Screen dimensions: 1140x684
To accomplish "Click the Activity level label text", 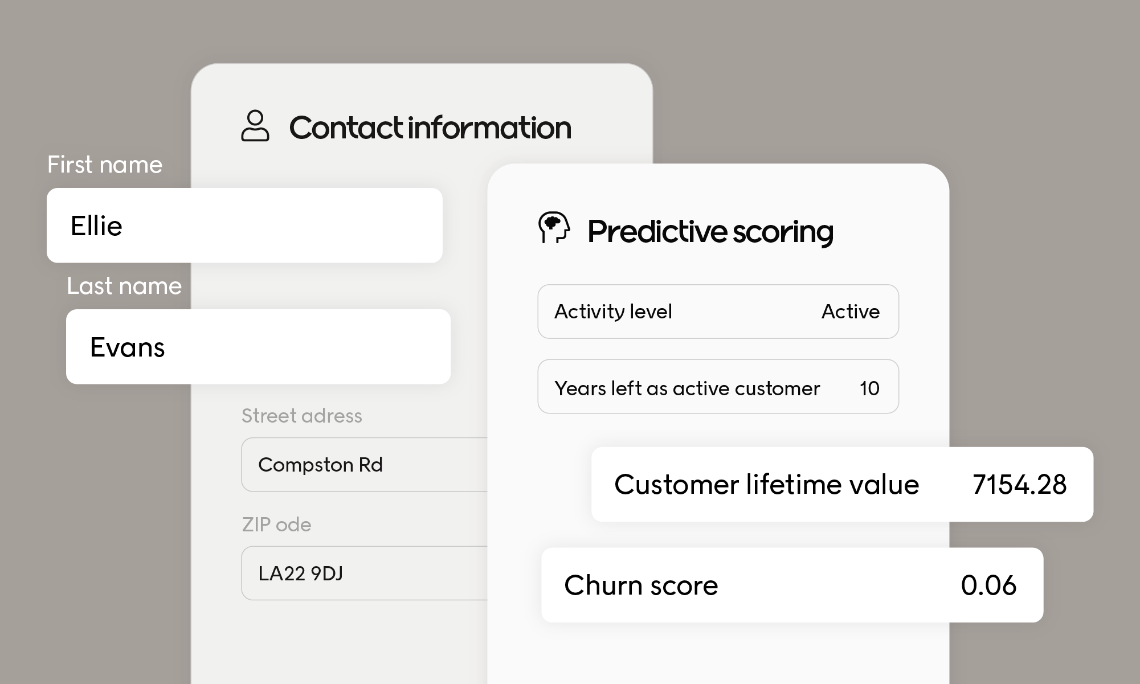I will tap(613, 312).
